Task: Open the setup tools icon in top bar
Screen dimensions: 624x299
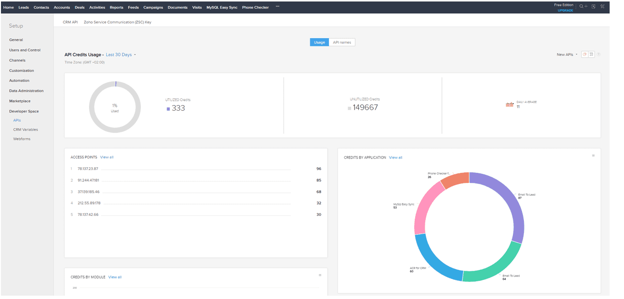Action: (602, 7)
